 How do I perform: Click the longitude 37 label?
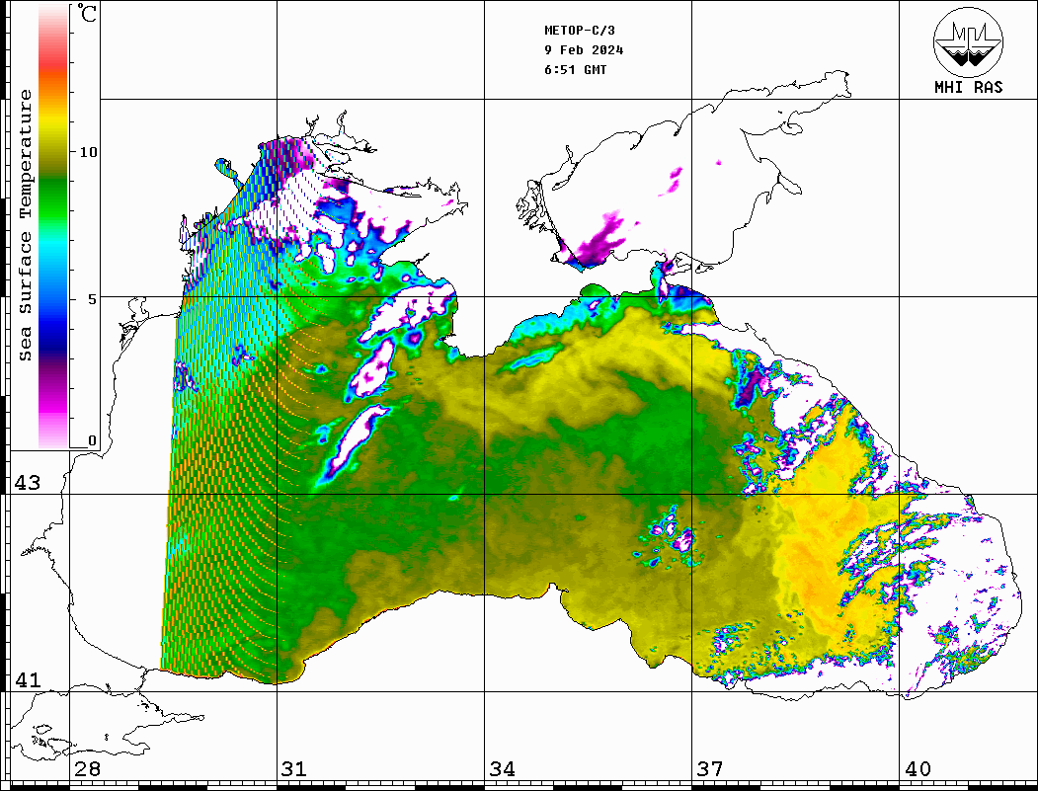[x=710, y=769]
